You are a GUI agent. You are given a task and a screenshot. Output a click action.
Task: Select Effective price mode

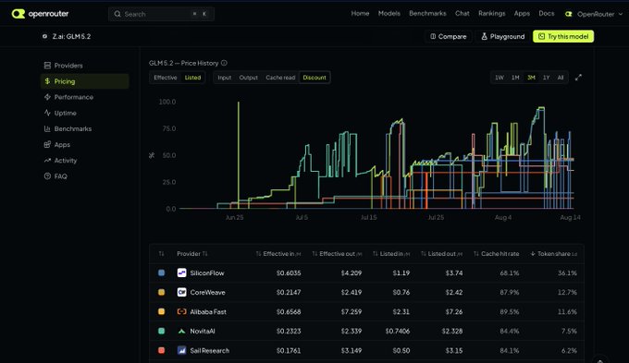click(x=166, y=78)
